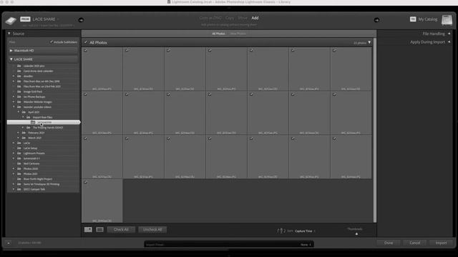Click the folder icon for Lightroom Presets
The image size is (458, 257).
tap(19, 153)
